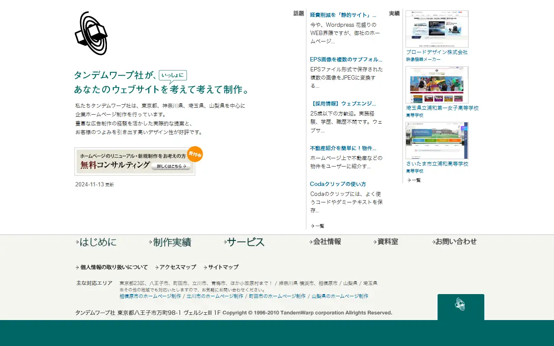Viewport: 554px width, 346px height.
Task: Click the 主な対応エリア label
Action: 94,283
